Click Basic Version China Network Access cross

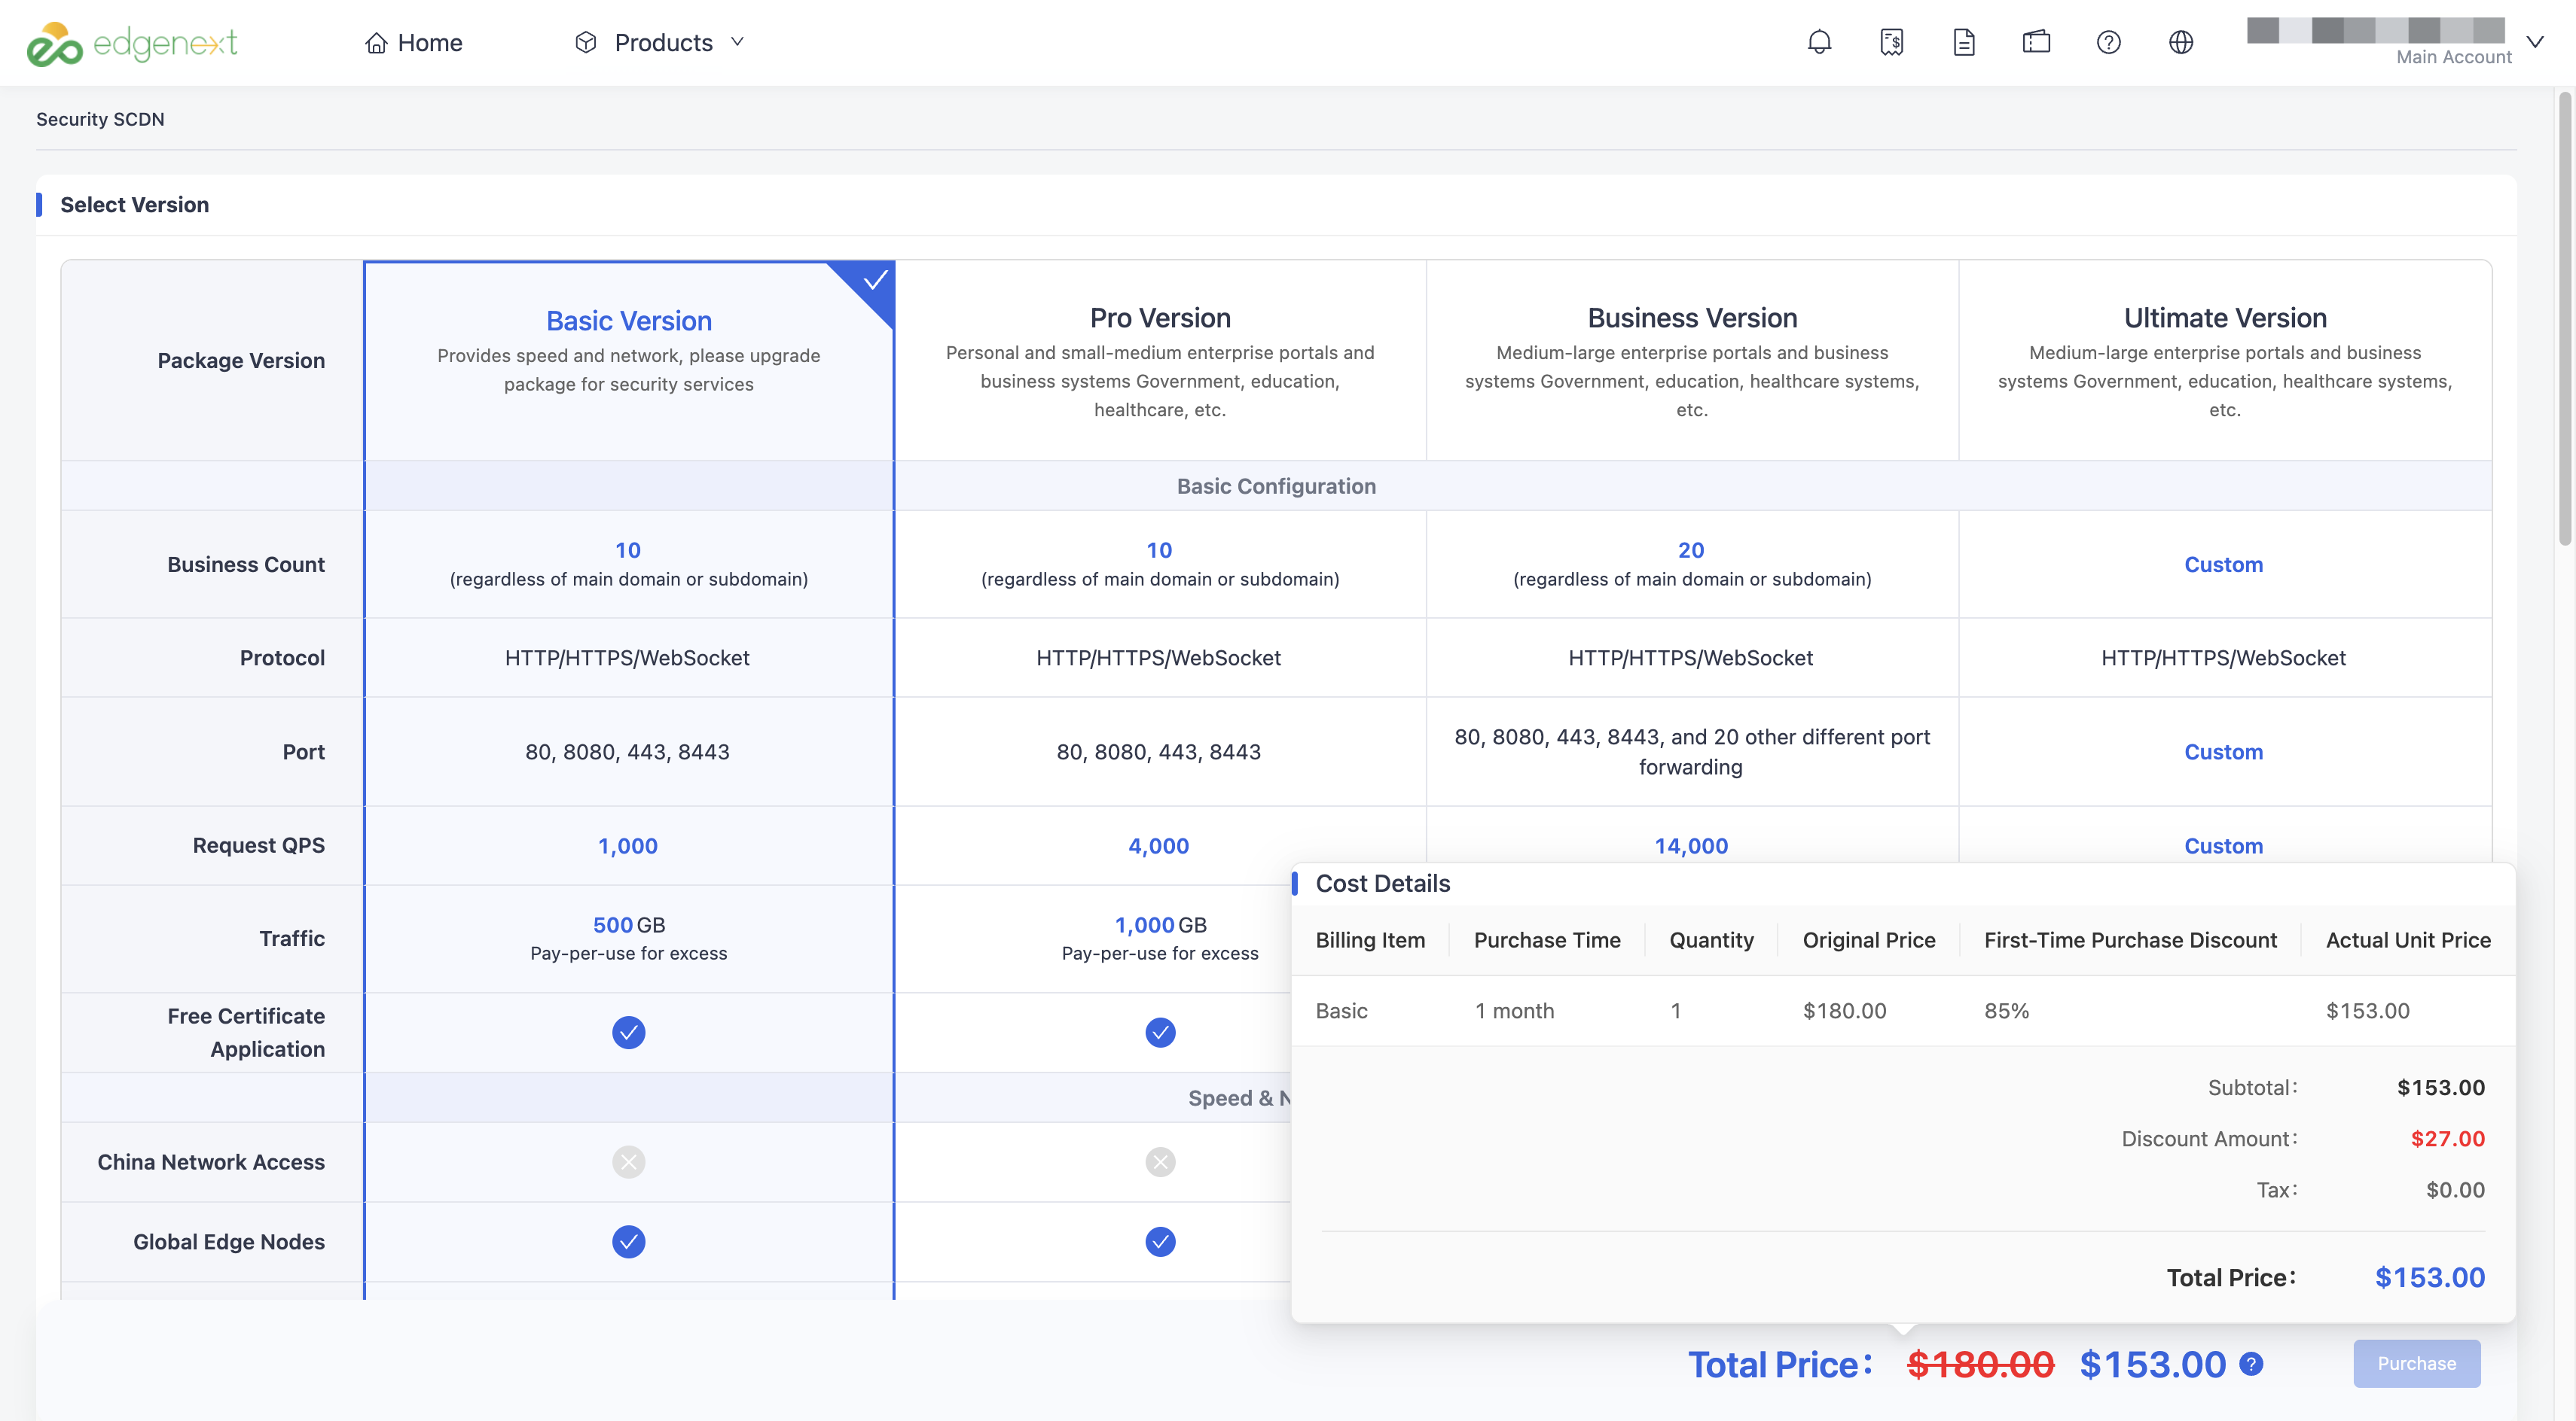628,1161
